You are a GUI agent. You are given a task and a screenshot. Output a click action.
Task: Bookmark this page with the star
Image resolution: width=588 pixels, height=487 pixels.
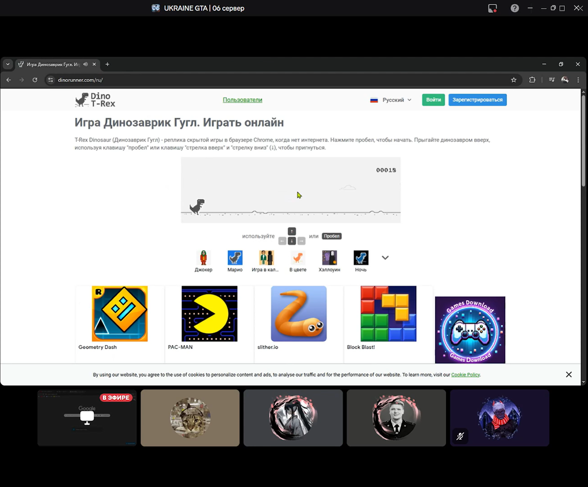click(514, 80)
